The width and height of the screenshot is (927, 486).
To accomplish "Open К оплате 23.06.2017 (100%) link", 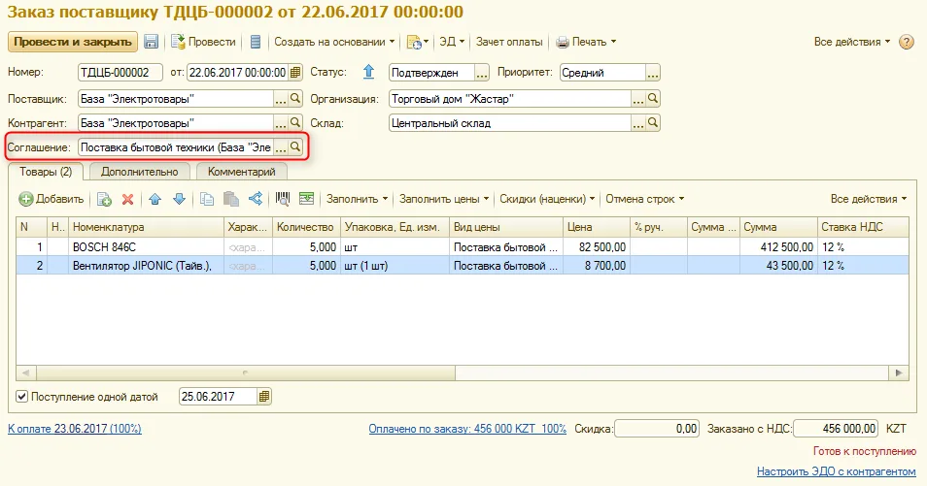I will tap(75, 429).
